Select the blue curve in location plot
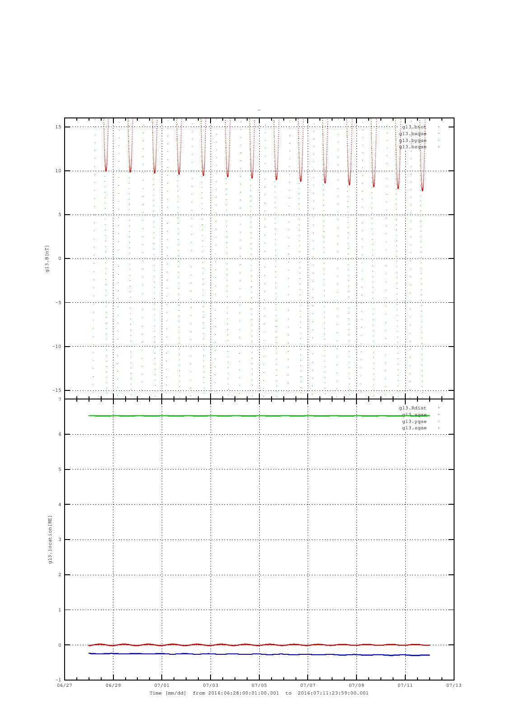 coord(259,654)
